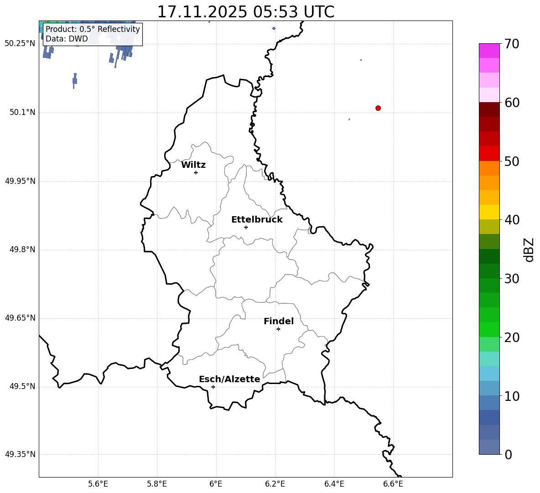Viewport: 540px width, 493px height.
Task: Click the colorbar tick label 30
Action: pyautogui.click(x=512, y=279)
